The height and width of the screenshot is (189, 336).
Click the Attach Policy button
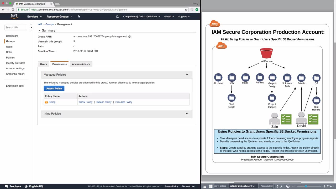coord(54,88)
